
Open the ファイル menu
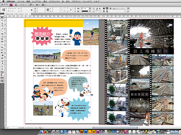pos(21,1)
